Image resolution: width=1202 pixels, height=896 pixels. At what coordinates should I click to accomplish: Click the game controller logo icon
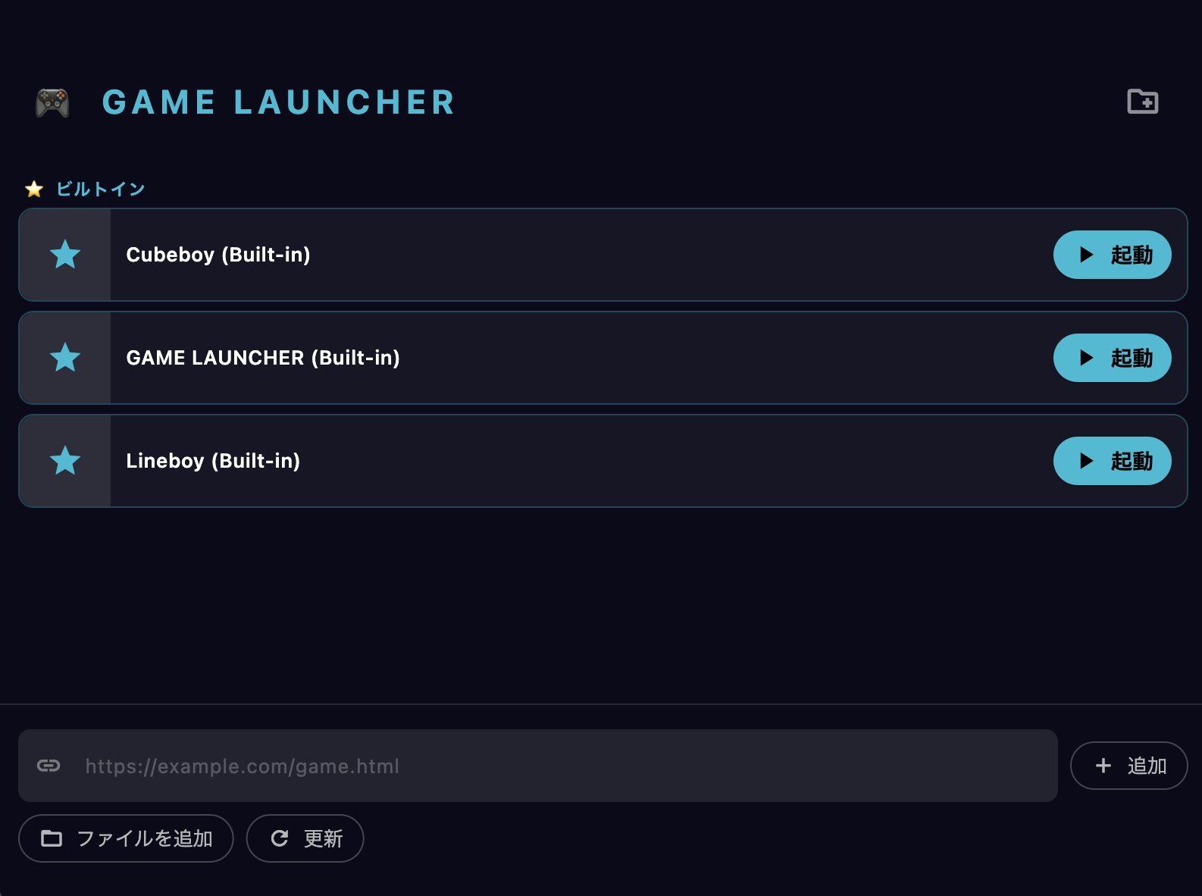pos(52,102)
